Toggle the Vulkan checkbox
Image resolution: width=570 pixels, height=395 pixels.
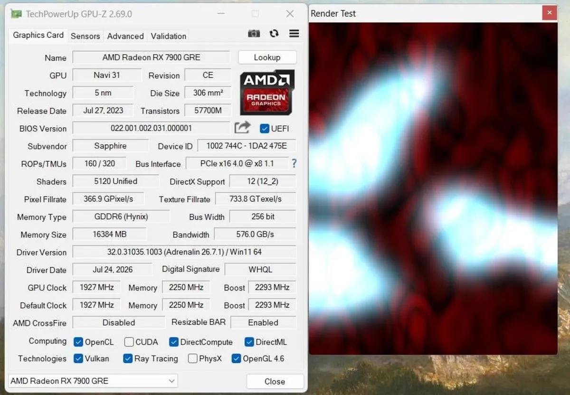coord(78,358)
